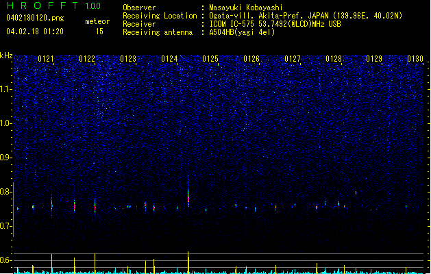Click the 0.8 kHz axis label
Image resolution: width=431 pixels, height=274 pixels.
tap(6, 192)
